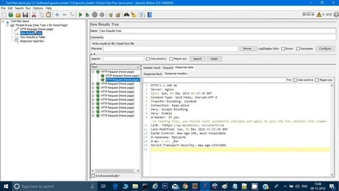Tick Regular exp. next to Find
This screenshot has width=339, height=191.
coord(317,80)
